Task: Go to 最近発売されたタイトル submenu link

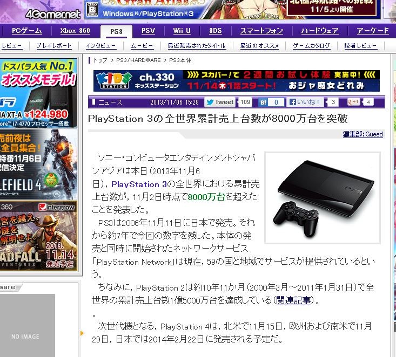Action: [x=197, y=46]
